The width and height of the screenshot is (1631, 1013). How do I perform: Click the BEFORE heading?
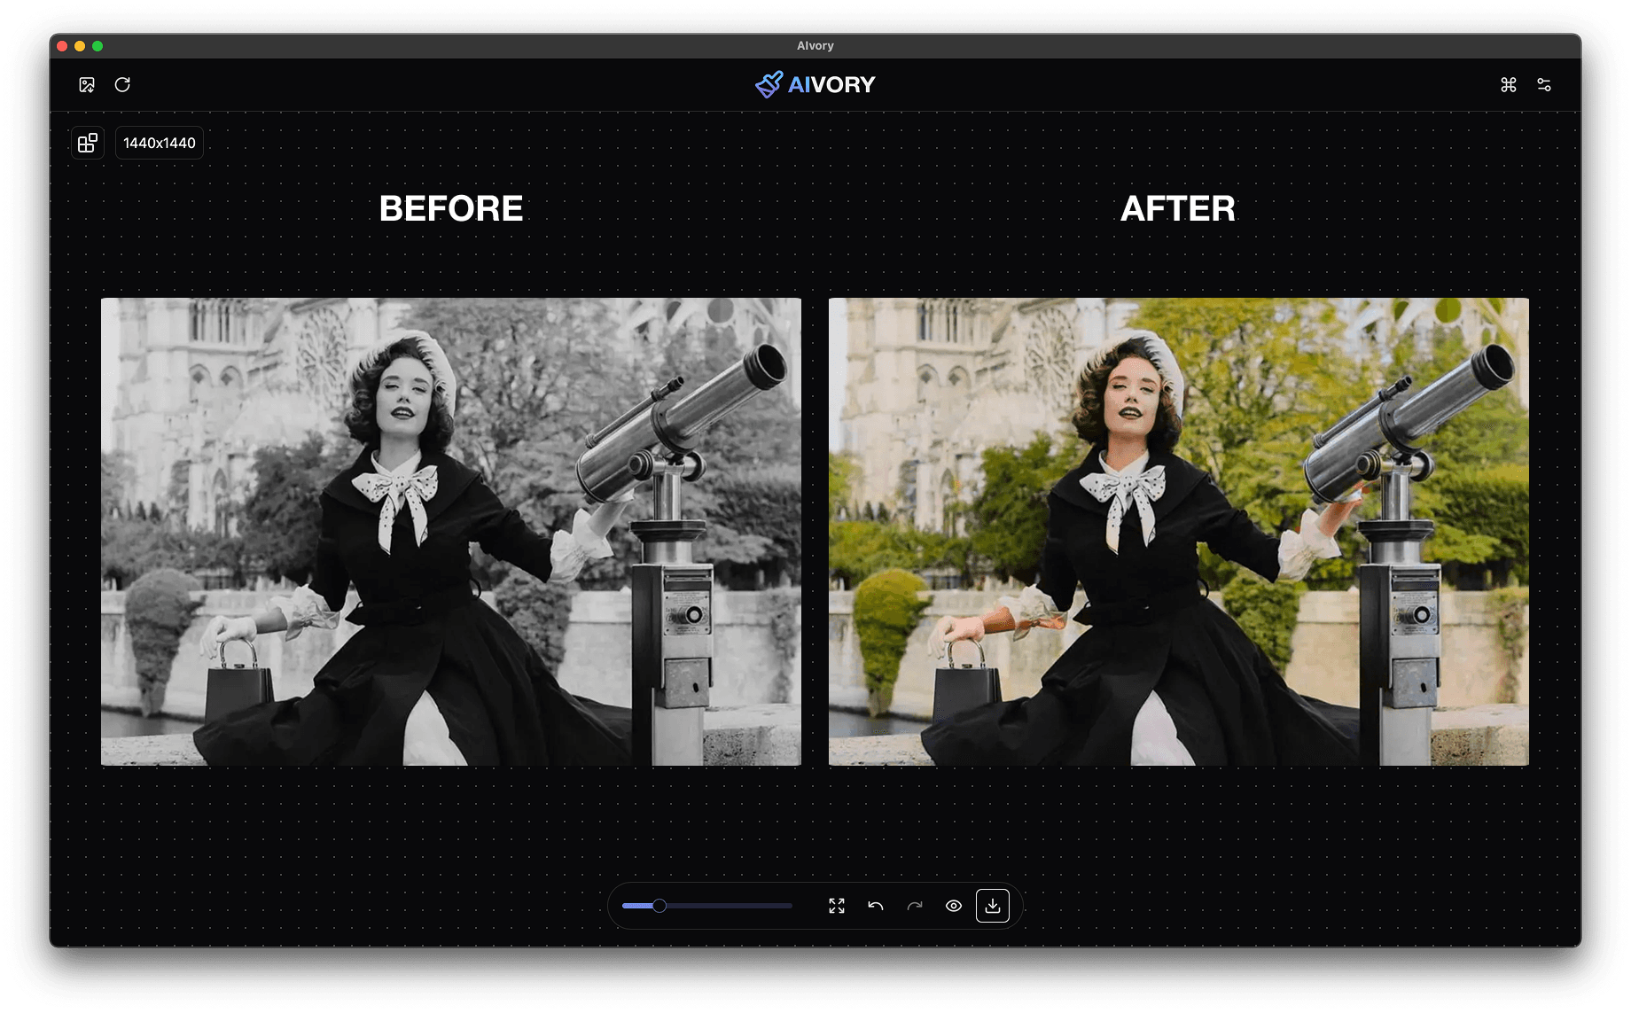[x=451, y=208]
